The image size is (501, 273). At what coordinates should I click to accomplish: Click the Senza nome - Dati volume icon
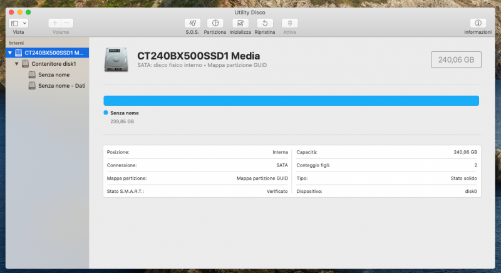point(32,85)
